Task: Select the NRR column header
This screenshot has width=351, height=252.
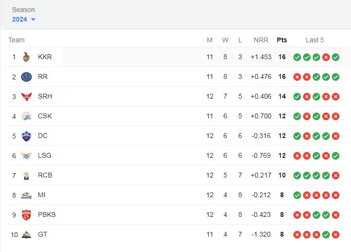Action: point(261,40)
